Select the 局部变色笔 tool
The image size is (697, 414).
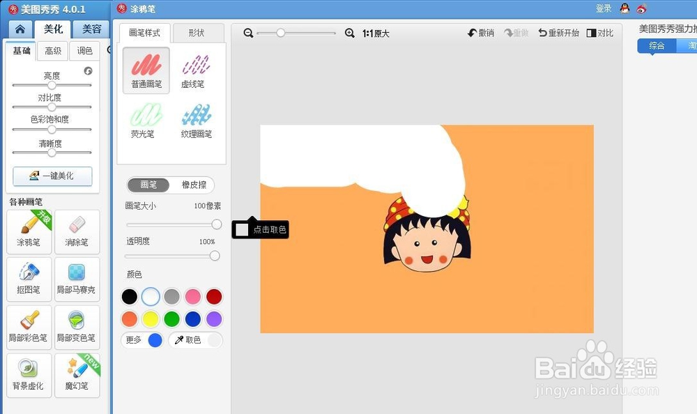tap(77, 328)
